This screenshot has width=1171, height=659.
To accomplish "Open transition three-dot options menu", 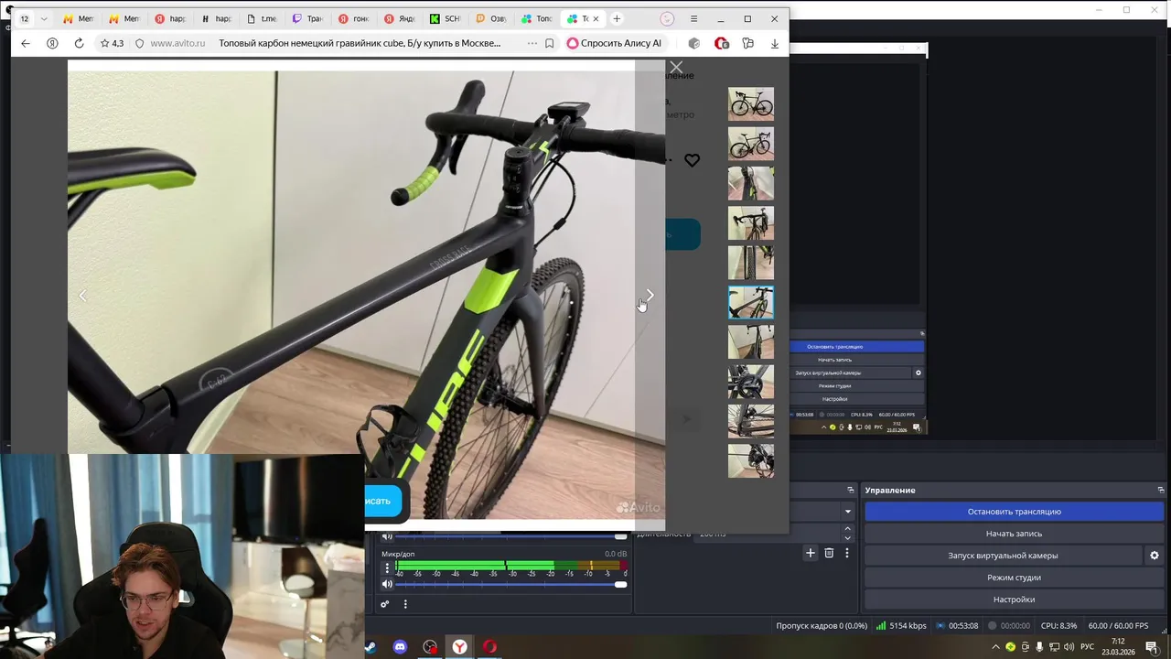I will tap(847, 553).
